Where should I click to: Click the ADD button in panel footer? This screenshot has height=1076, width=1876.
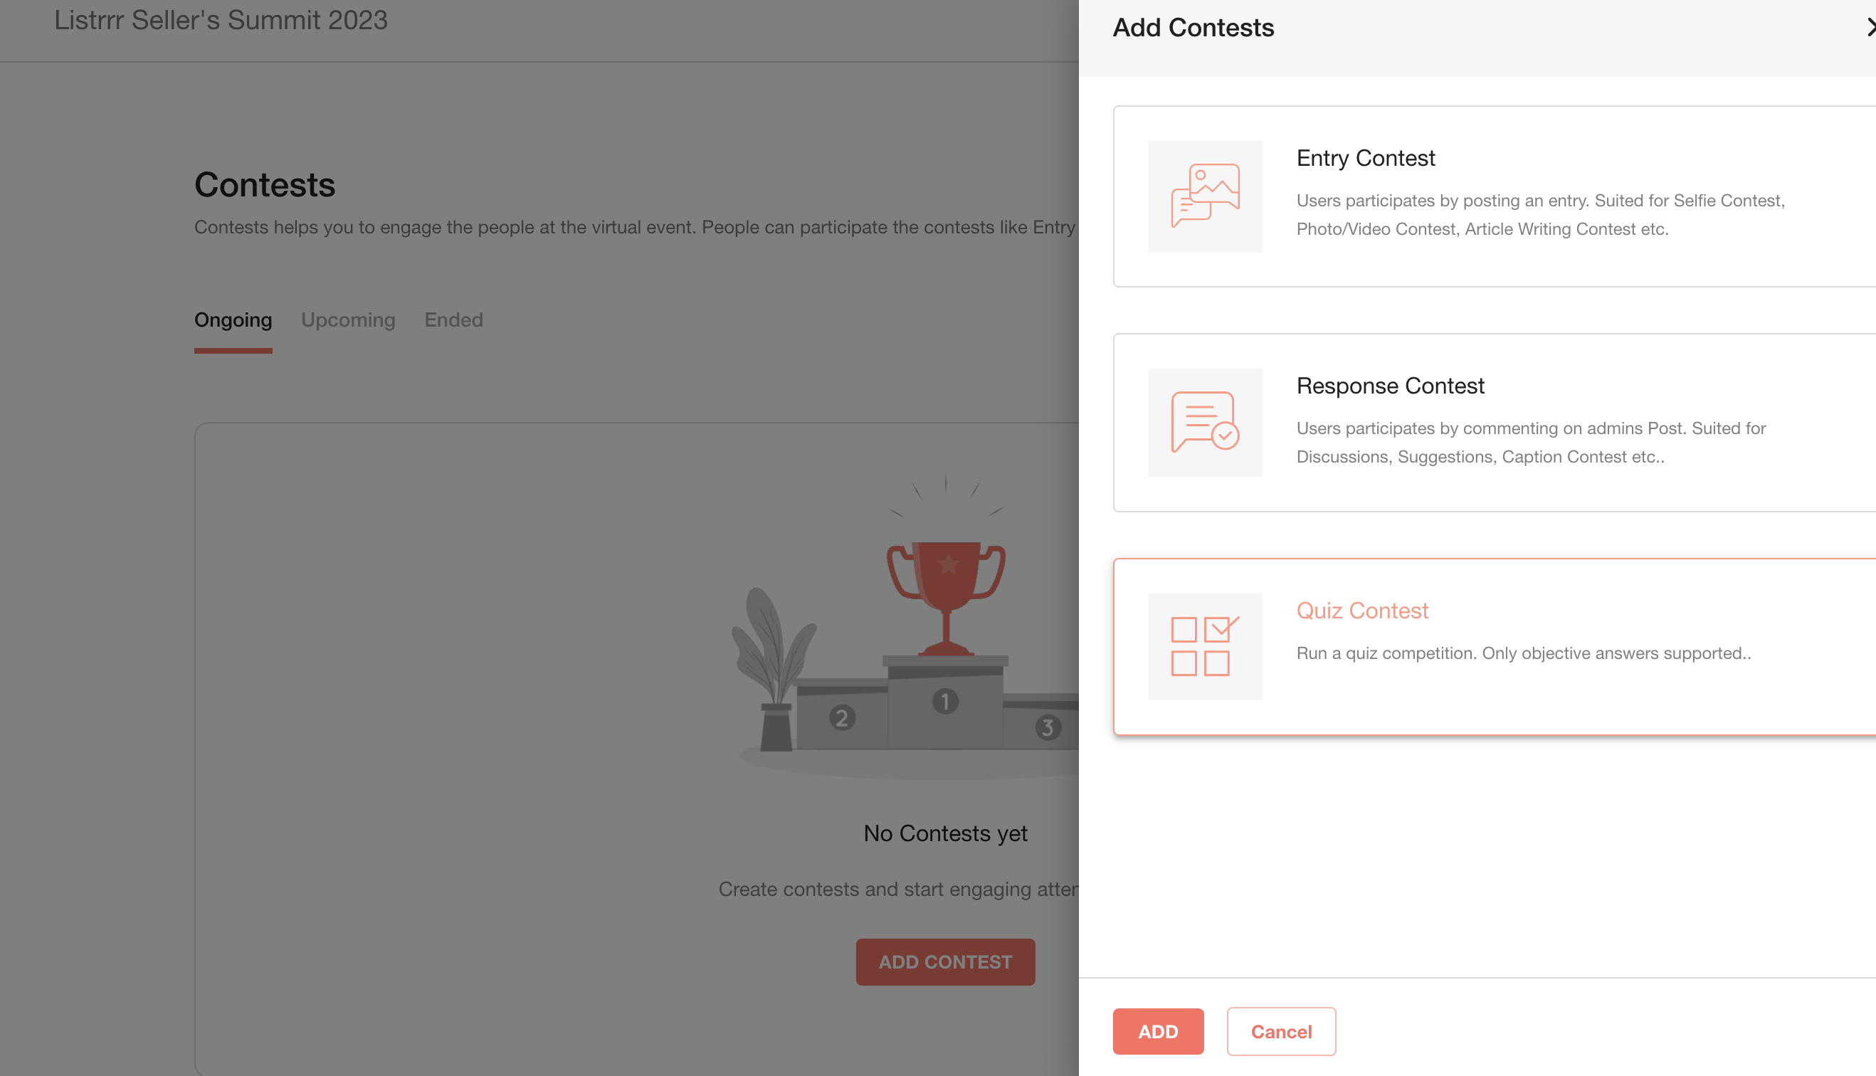tap(1158, 1031)
